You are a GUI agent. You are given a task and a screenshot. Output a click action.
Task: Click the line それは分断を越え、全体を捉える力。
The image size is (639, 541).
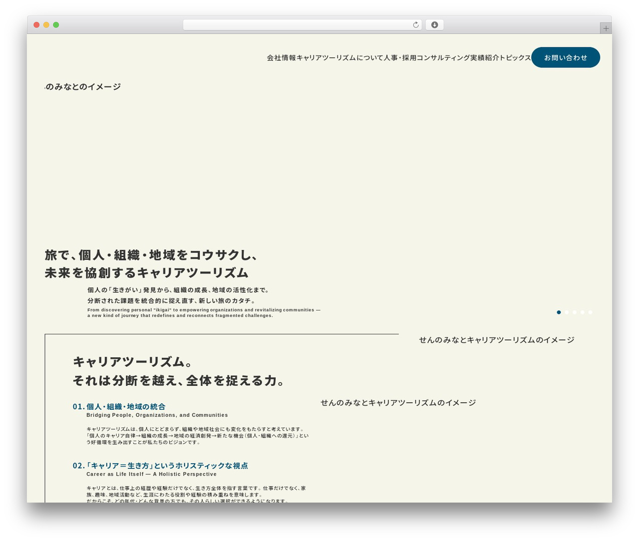pyautogui.click(x=180, y=381)
